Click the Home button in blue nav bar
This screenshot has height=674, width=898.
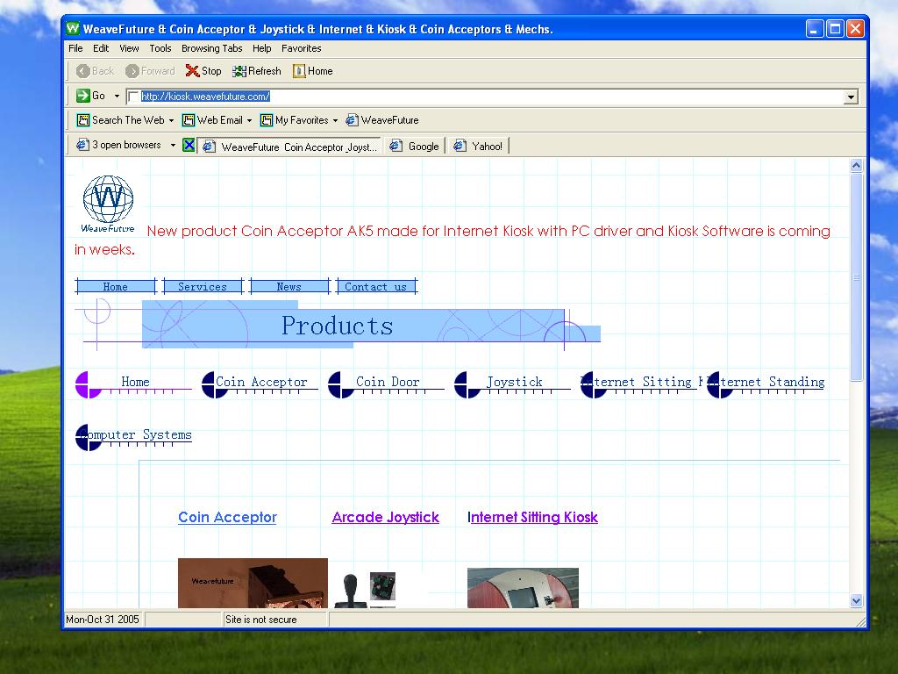click(x=116, y=287)
